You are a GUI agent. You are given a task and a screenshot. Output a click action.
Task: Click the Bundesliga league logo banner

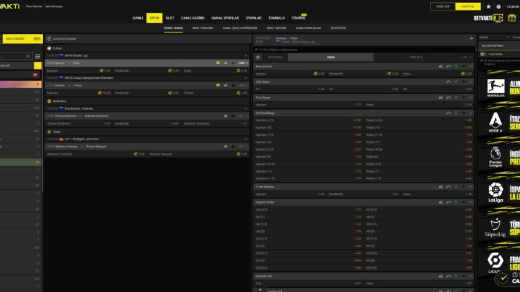tap(498, 88)
